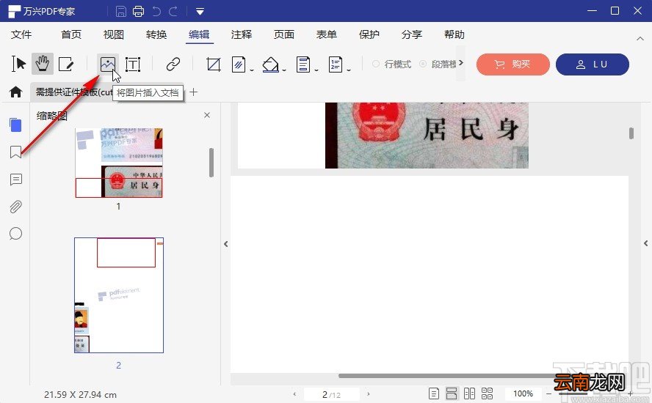This screenshot has width=652, height=403.
Task: Click the Watermark tool icon
Action: pos(239,64)
